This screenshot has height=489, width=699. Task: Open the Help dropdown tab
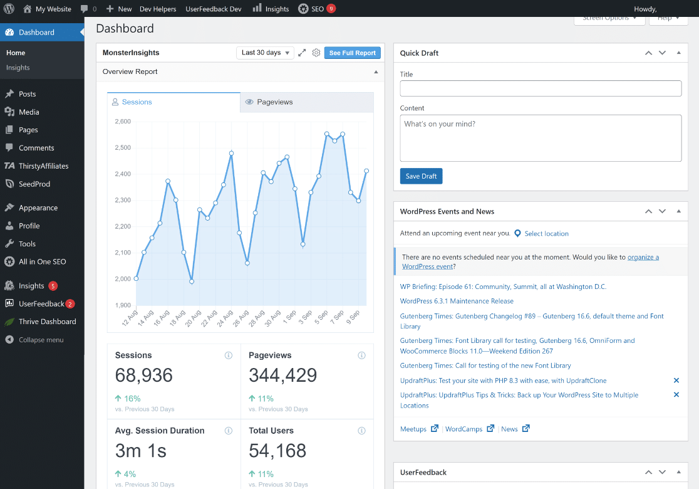click(668, 19)
